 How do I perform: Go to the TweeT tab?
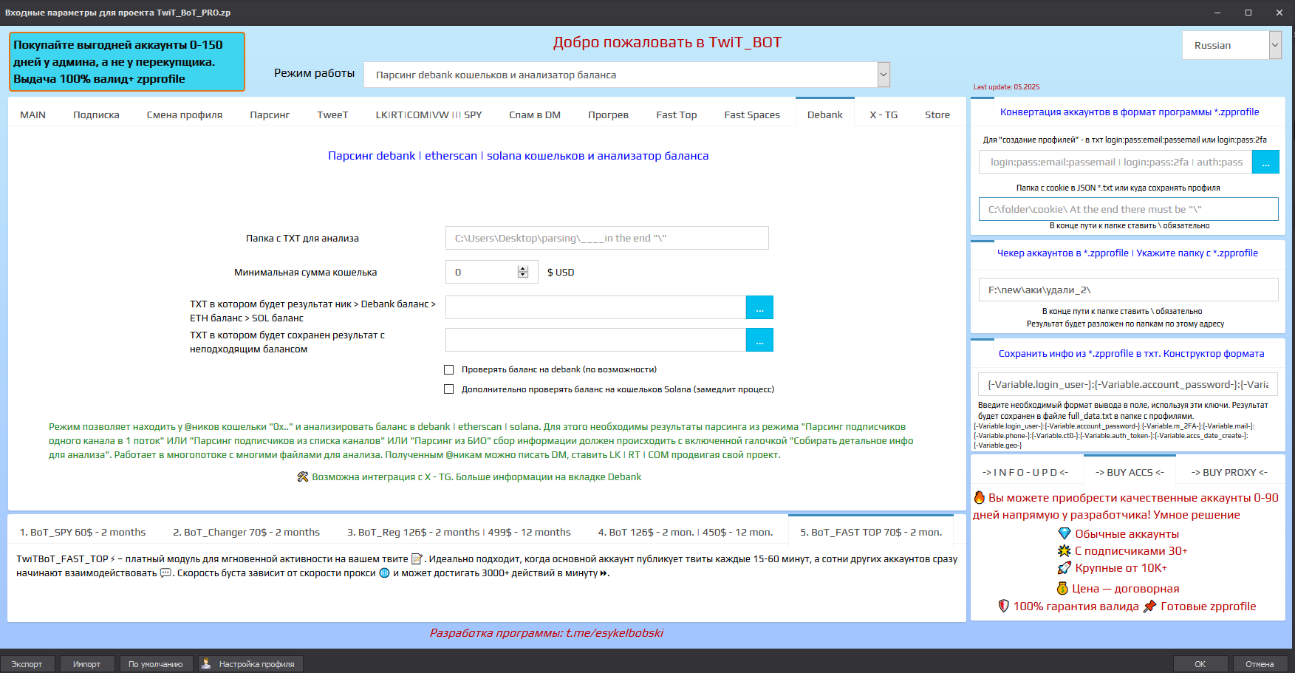(x=332, y=115)
